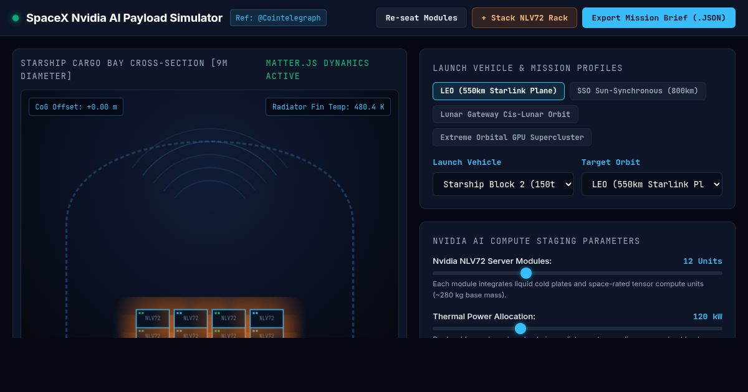Click the Re-seat Modules button

421,18
